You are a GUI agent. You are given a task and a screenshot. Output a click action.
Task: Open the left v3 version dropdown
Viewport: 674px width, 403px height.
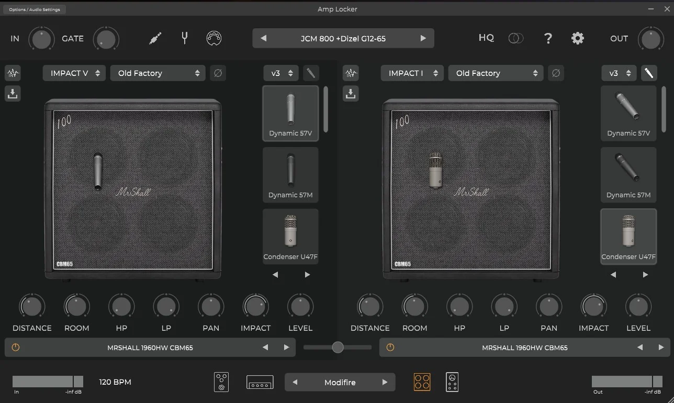281,73
